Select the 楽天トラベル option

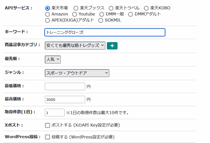pos(111,8)
